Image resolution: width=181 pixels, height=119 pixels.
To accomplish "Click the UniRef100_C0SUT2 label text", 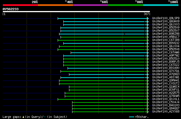I will click(166, 84).
